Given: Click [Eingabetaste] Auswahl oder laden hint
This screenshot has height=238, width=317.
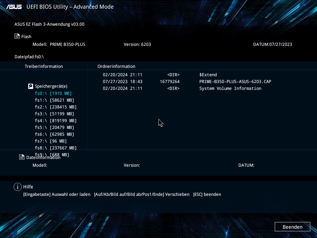Looking at the screenshot, I should [57, 195].
